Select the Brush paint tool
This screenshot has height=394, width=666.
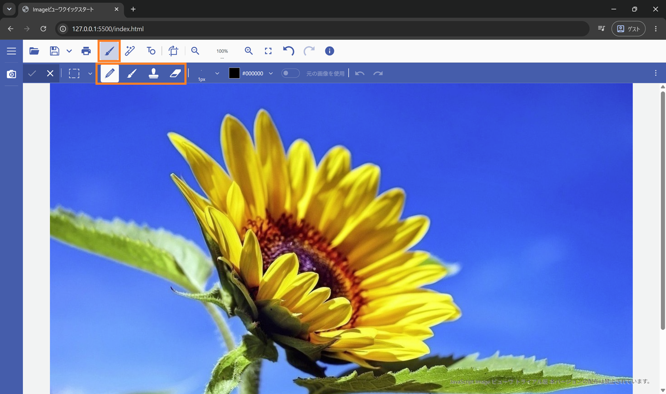(132, 73)
